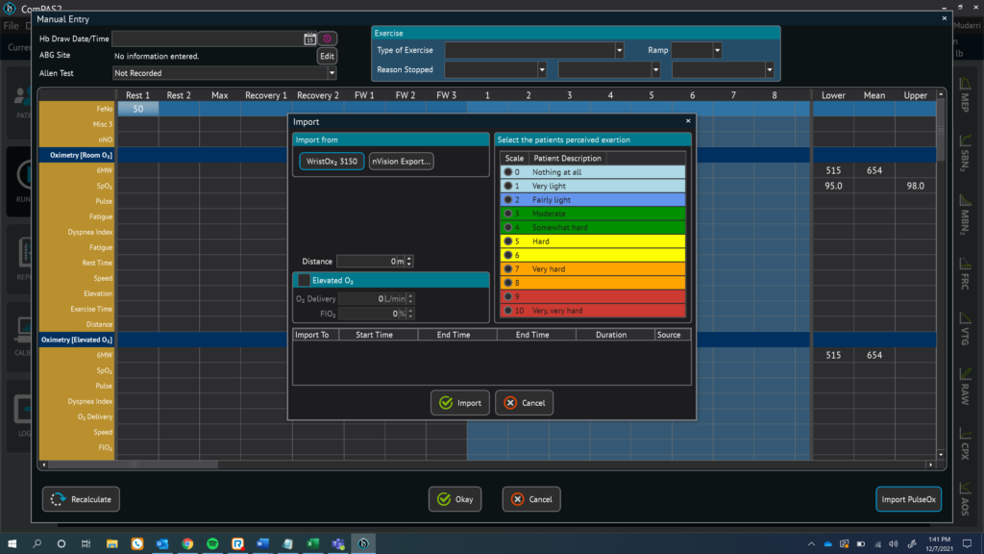Confirm with the Import button
The width and height of the screenshot is (984, 554).
click(460, 403)
